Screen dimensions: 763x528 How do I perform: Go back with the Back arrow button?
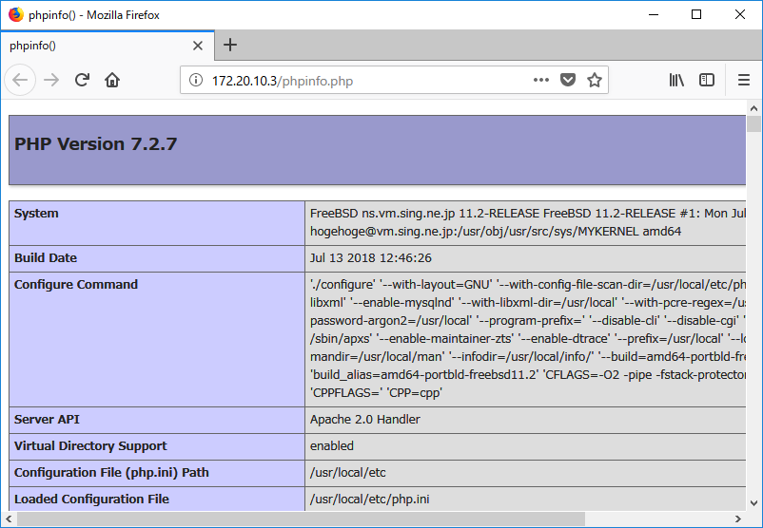tap(20, 80)
